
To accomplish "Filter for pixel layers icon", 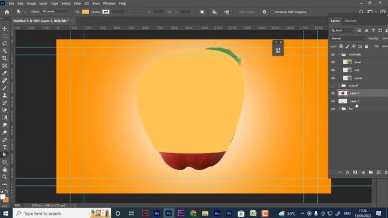I will [x=360, y=30].
